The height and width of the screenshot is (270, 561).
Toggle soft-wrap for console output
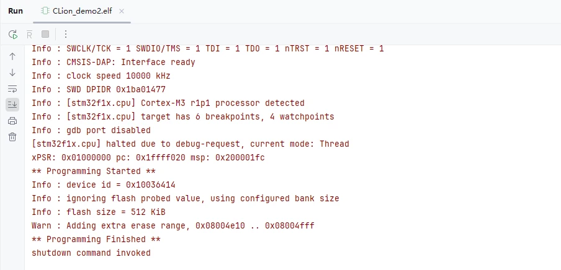point(12,89)
